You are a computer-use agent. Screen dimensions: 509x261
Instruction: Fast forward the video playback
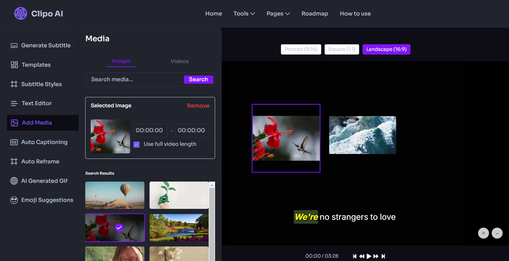[376, 256]
